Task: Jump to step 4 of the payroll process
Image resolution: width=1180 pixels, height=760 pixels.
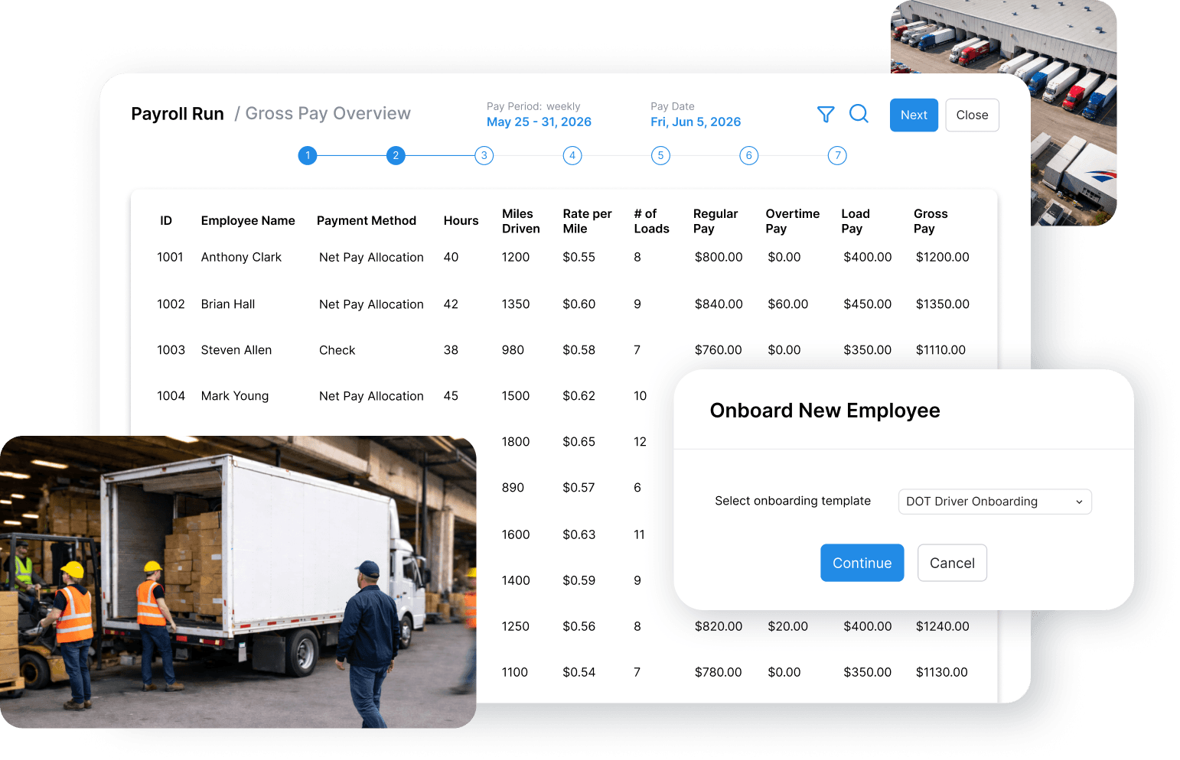Action: tap(572, 155)
